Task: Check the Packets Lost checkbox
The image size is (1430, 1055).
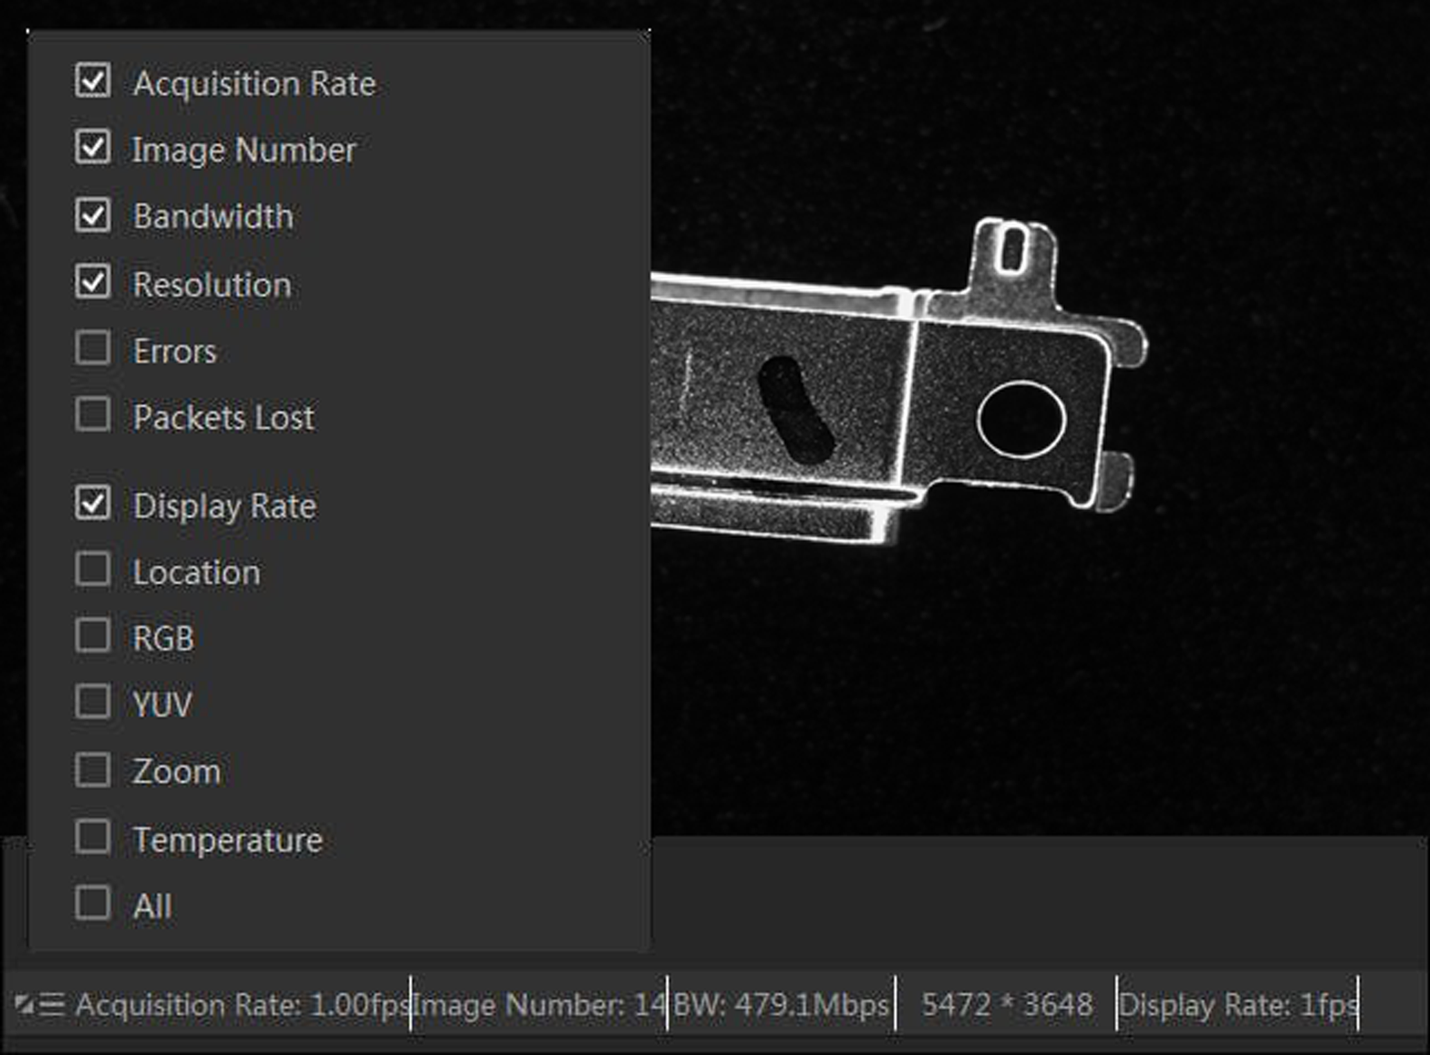Action: point(93,415)
